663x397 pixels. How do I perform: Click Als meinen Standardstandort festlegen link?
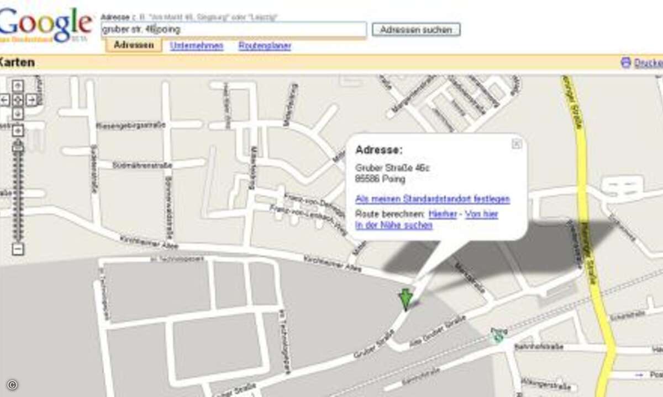tap(433, 199)
